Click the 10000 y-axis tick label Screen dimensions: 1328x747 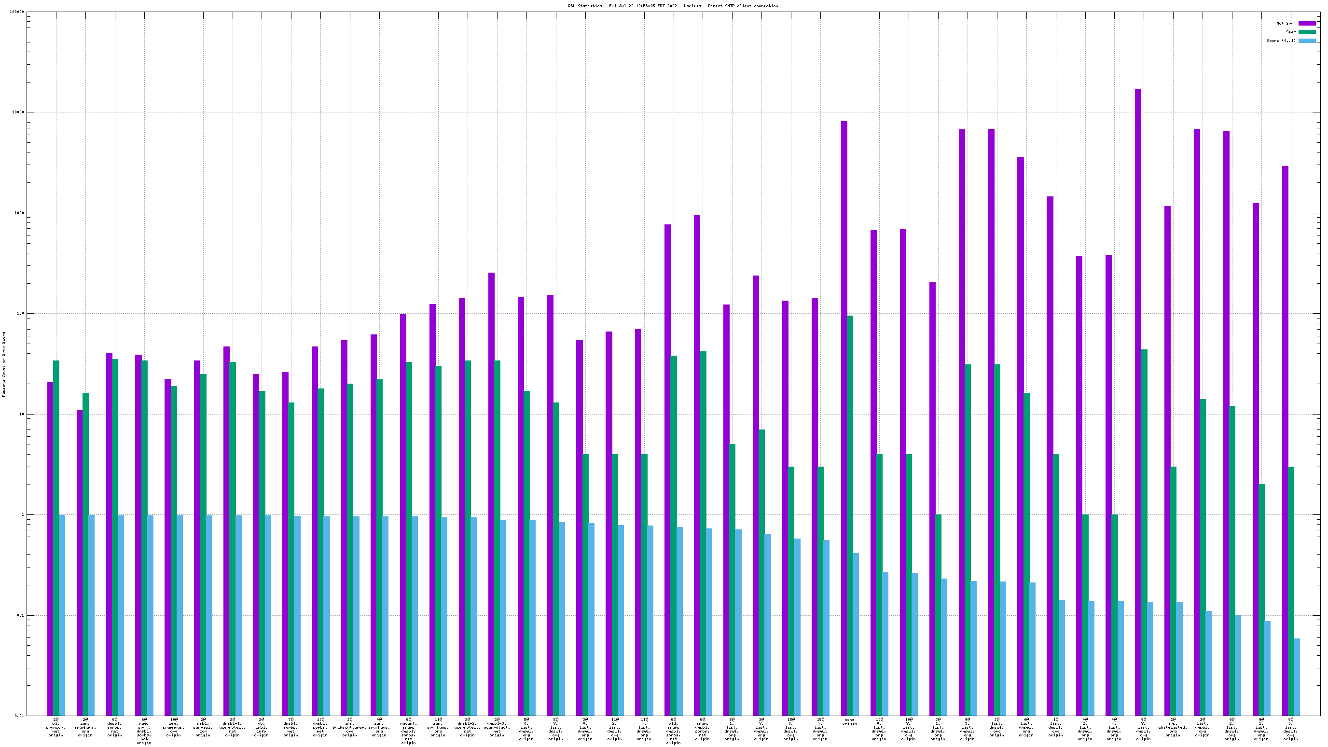[17, 112]
